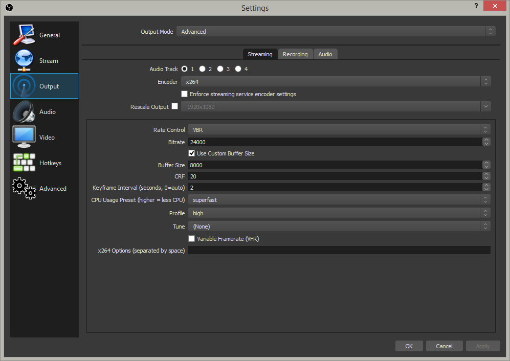The image size is (510, 361).
Task: Click the OK button
Action: click(409, 346)
